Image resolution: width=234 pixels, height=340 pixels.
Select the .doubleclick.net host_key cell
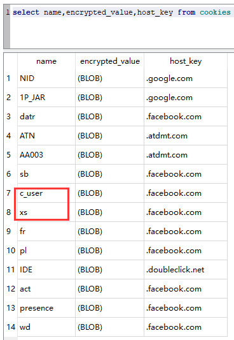pyautogui.click(x=186, y=270)
